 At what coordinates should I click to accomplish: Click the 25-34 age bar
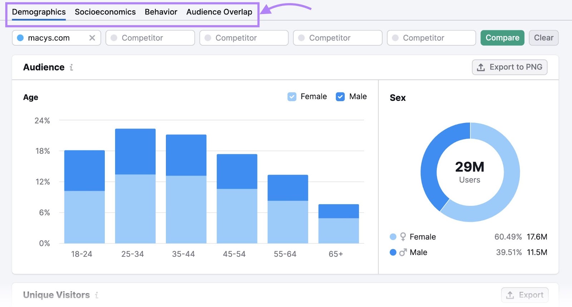tap(135, 186)
